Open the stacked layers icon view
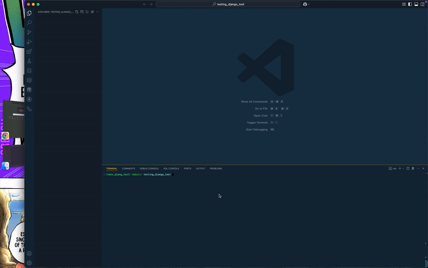The height and width of the screenshot is (268, 428). (x=29, y=80)
